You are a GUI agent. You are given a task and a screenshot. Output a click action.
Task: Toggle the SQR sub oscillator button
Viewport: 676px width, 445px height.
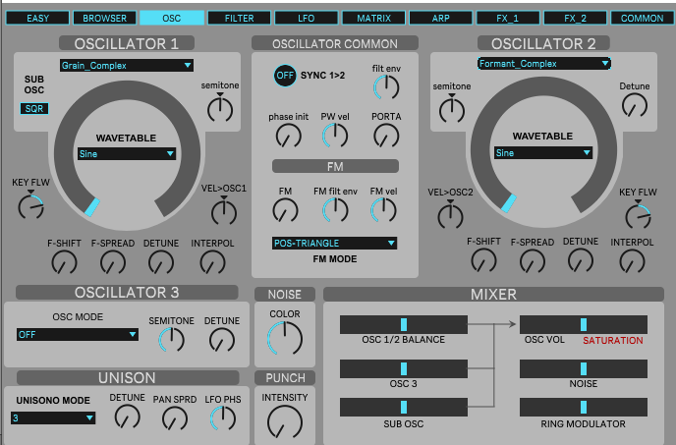[35, 108]
